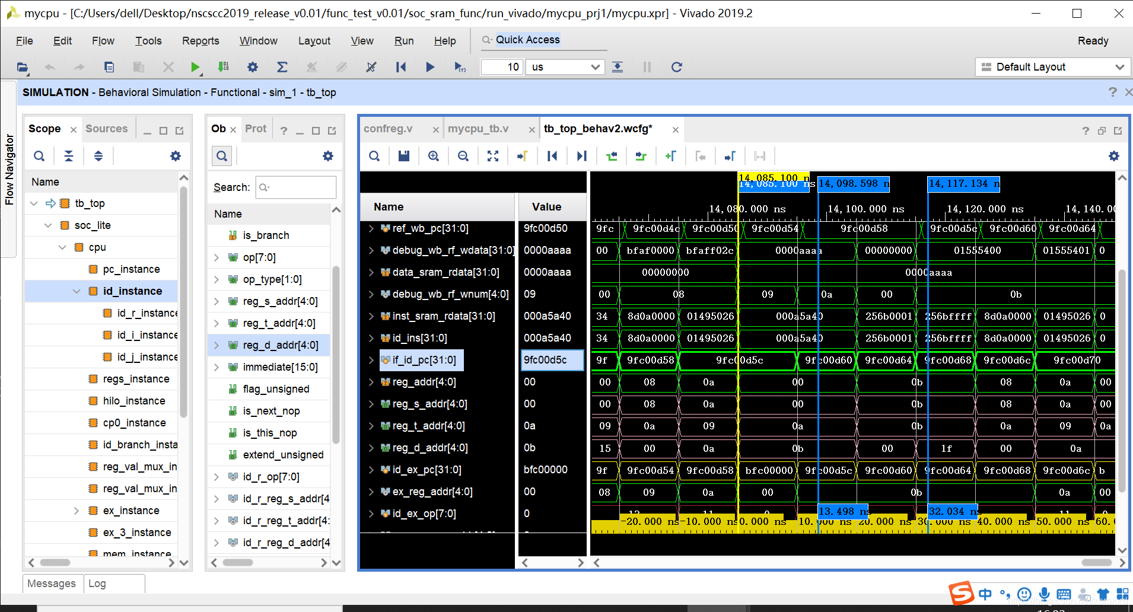This screenshot has height=612, width=1133.
Task: Click the Run for specified time icon
Action: point(460,67)
